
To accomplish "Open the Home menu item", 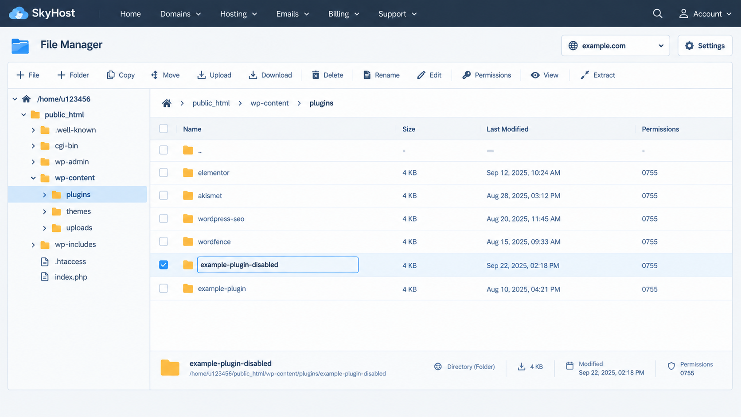I will [x=130, y=14].
